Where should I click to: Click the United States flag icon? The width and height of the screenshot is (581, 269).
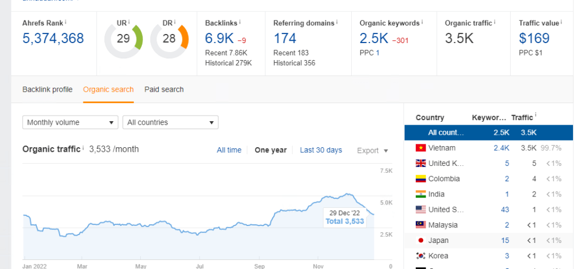[420, 210]
